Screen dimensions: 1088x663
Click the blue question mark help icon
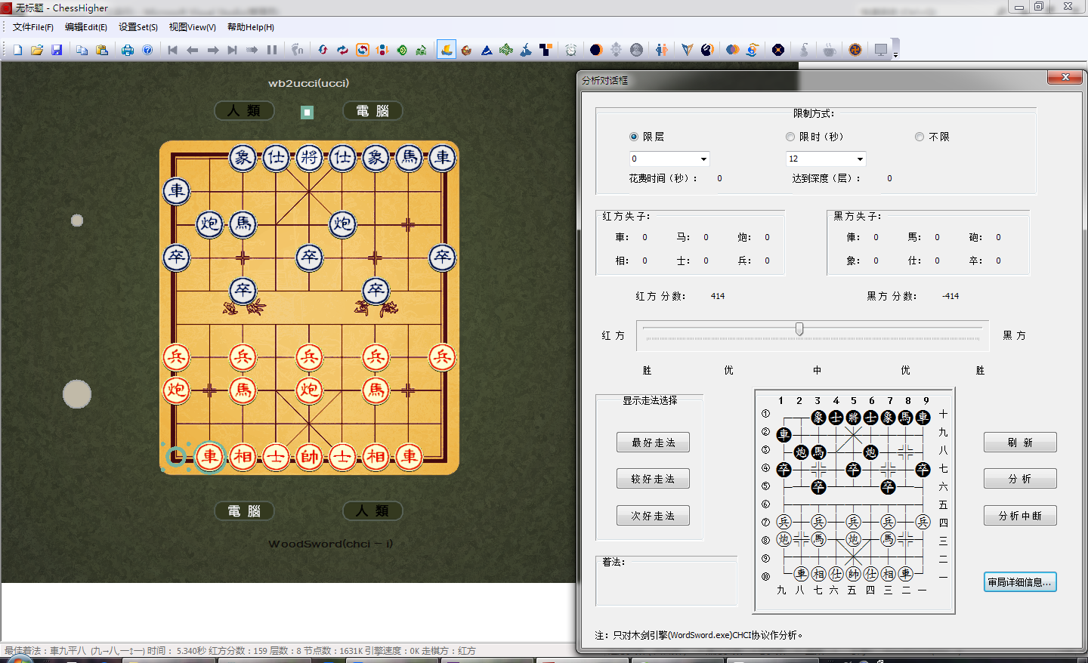click(147, 50)
